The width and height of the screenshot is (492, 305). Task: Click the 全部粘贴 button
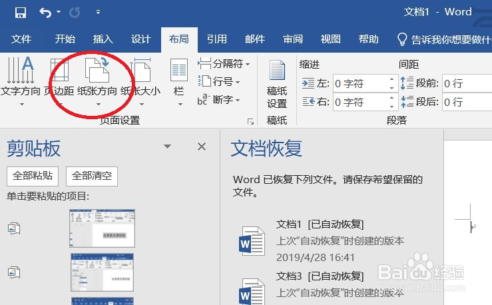(33, 176)
